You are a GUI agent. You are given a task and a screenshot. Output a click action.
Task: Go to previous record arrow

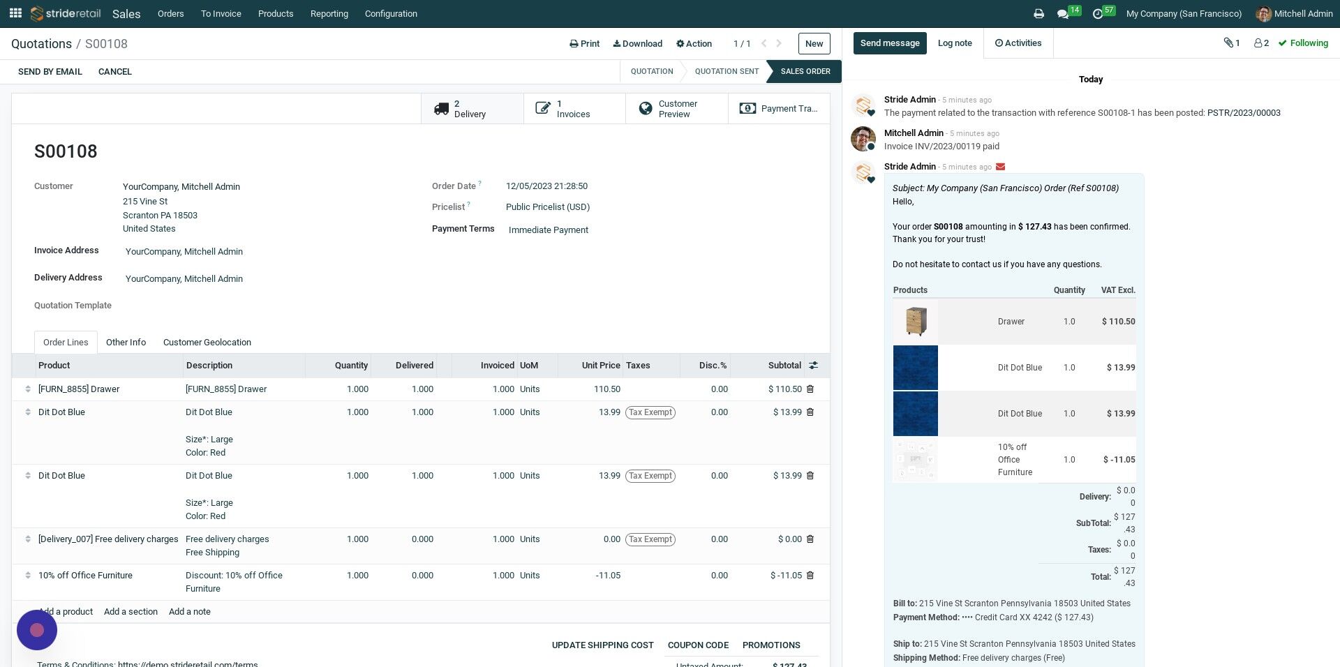(x=764, y=43)
